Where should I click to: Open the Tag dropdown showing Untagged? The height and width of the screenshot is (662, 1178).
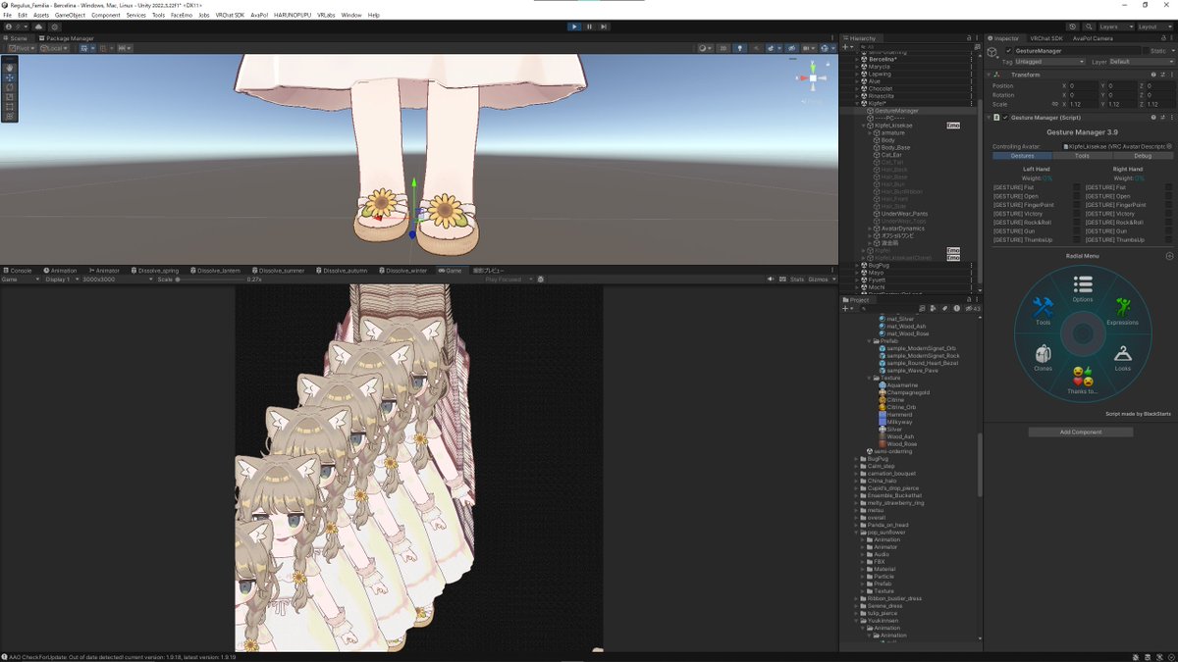(1050, 62)
